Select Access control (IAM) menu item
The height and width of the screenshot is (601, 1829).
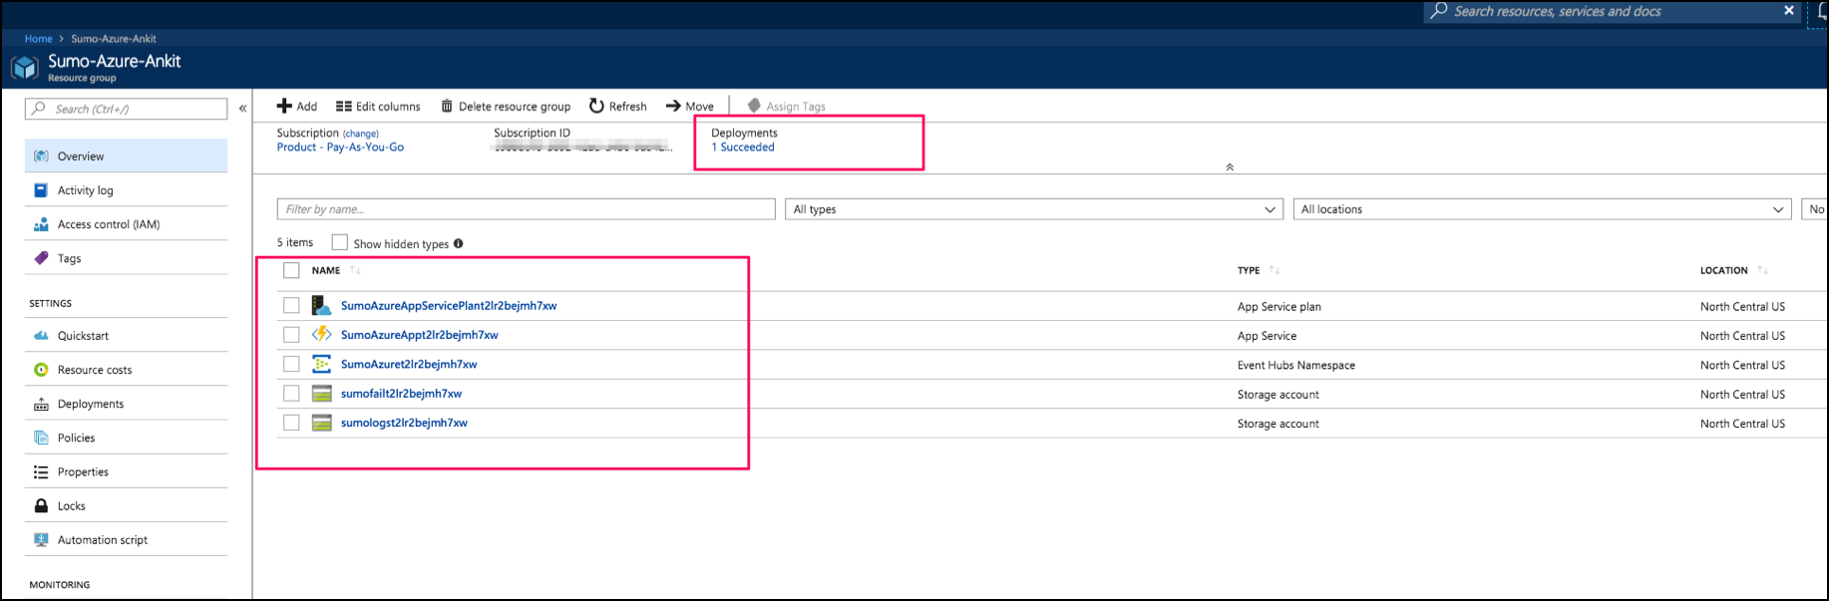pyautogui.click(x=108, y=224)
